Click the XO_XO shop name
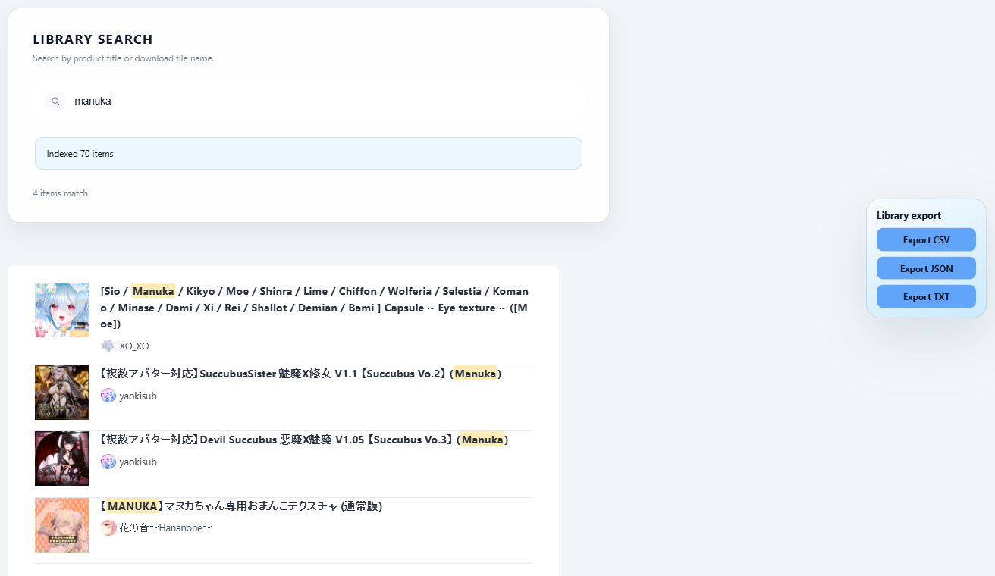Screen dimensions: 995x576 [134, 346]
